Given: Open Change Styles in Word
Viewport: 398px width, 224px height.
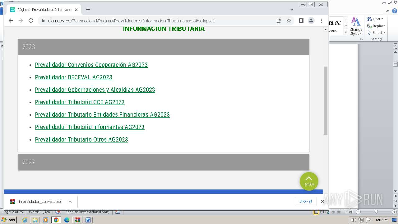Looking at the screenshot, I should click(356, 26).
